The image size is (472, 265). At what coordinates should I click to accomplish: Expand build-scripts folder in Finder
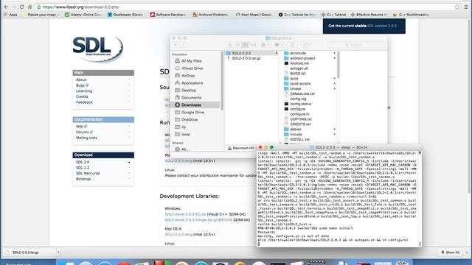point(334,83)
